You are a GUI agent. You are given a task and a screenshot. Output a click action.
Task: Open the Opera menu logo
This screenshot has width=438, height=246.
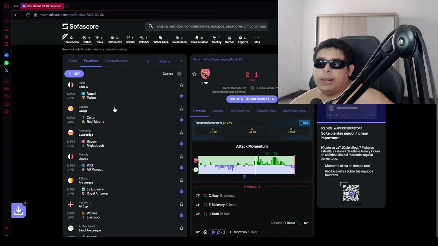pyautogui.click(x=6, y=6)
